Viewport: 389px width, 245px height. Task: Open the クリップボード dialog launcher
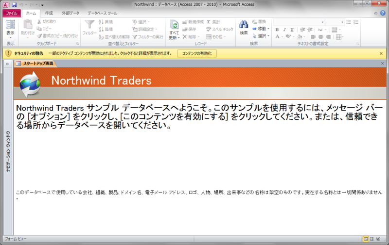click(x=77, y=44)
